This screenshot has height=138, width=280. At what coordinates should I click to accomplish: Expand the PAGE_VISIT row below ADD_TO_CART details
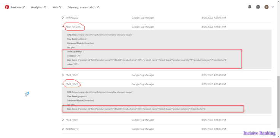click(166, 75)
